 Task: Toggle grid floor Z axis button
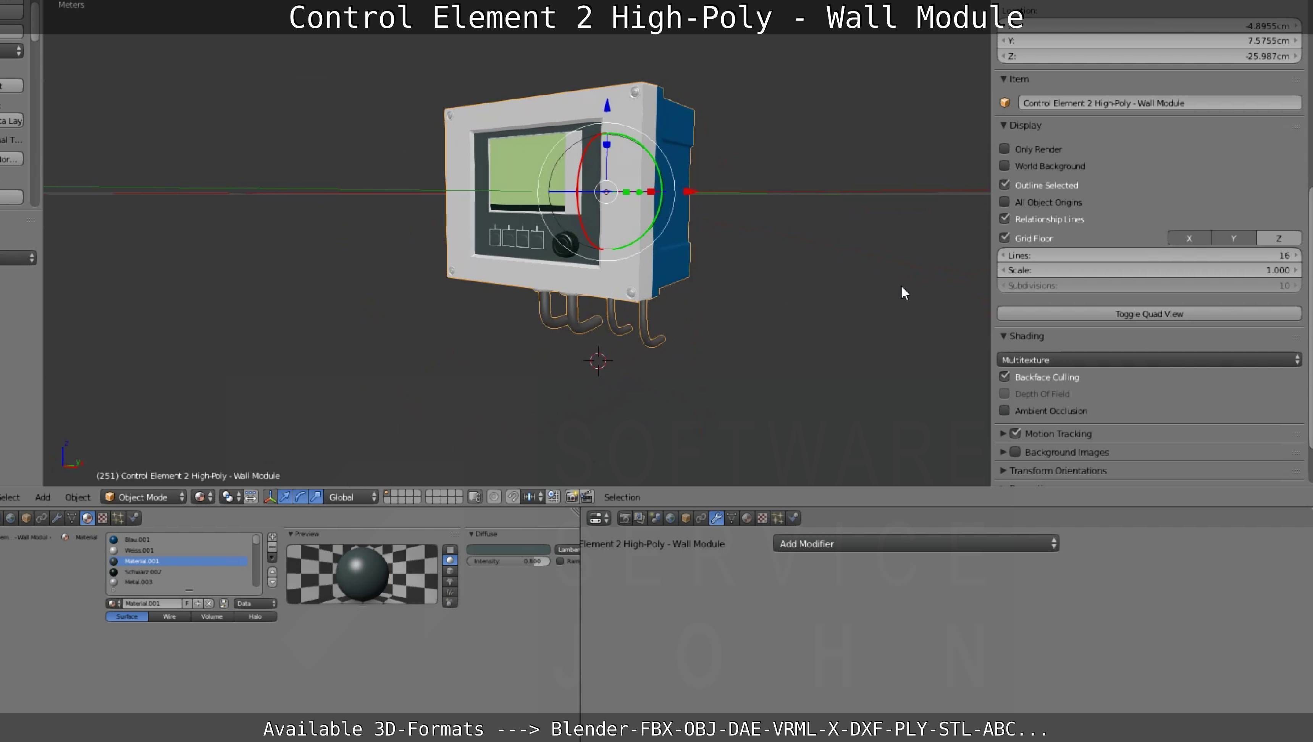1279,238
